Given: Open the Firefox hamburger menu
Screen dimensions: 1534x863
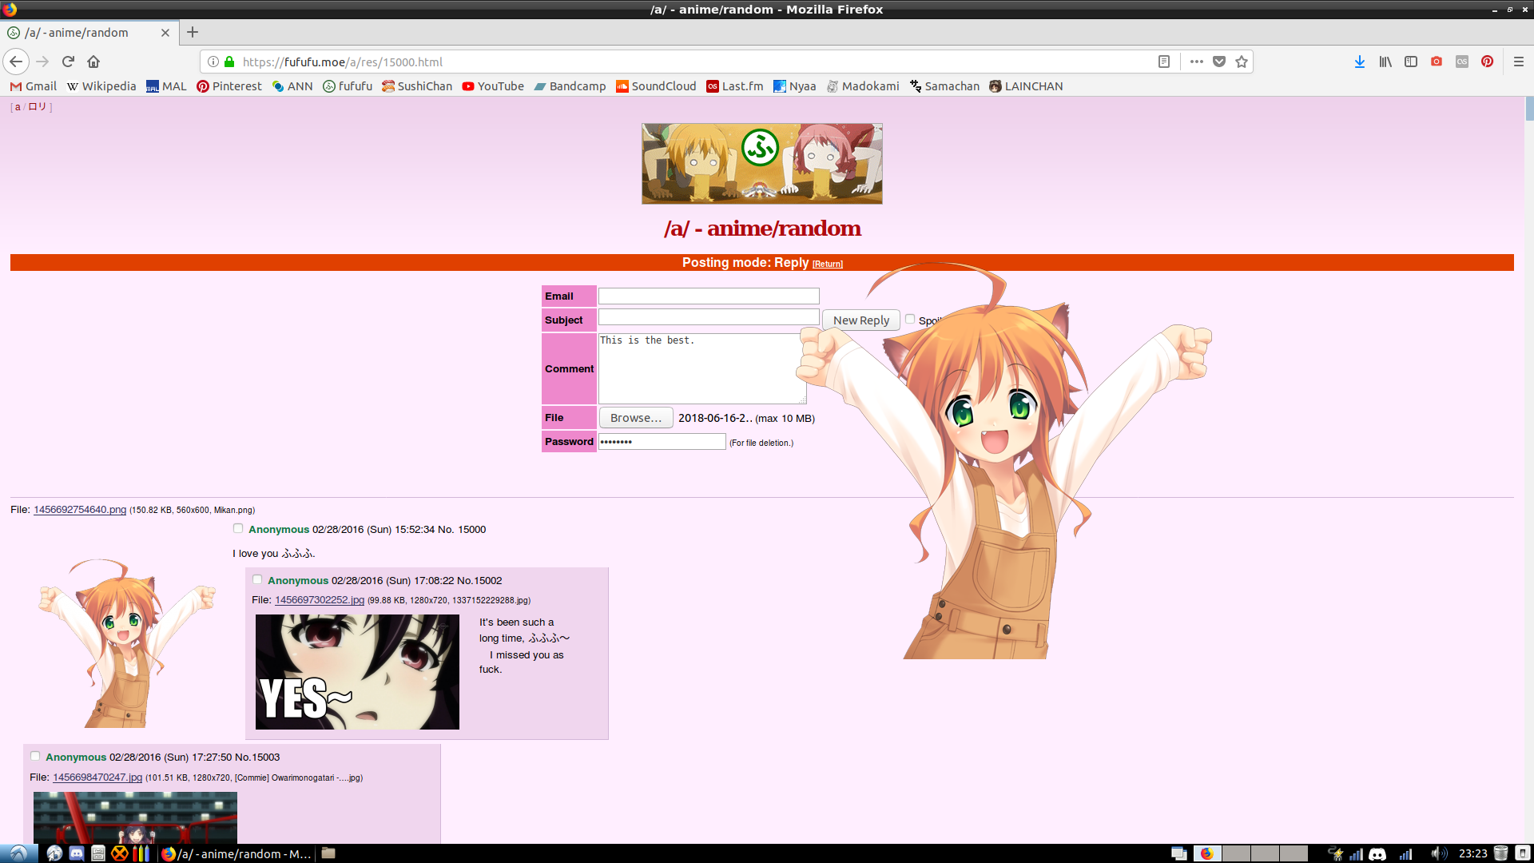Looking at the screenshot, I should click(1519, 62).
